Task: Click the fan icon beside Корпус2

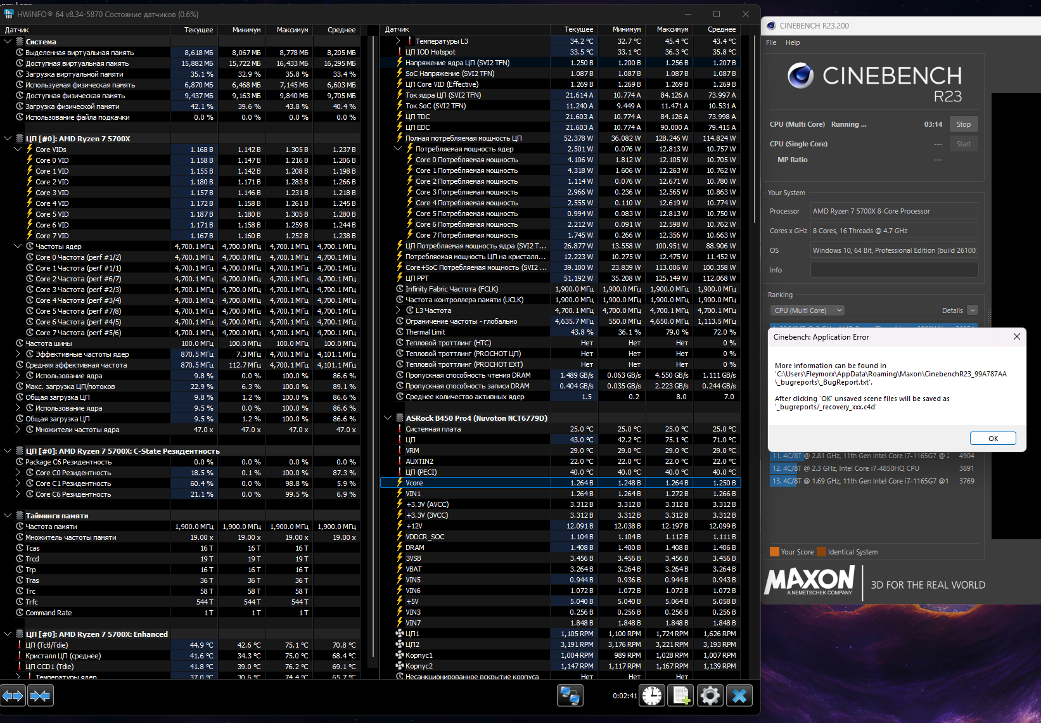Action: click(400, 666)
